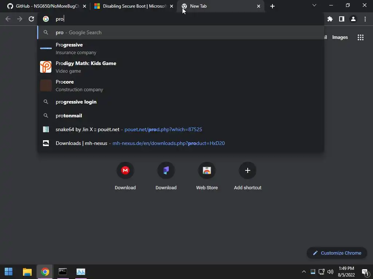
Task: Show hidden system tray icons
Action: pos(304,272)
